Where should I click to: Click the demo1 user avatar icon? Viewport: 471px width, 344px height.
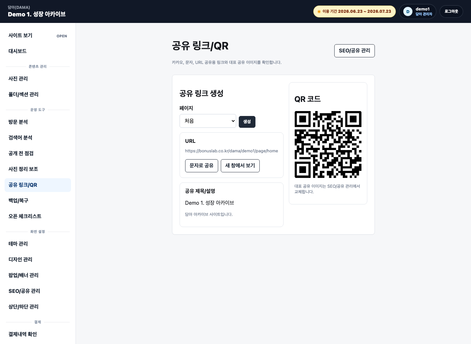tap(408, 11)
